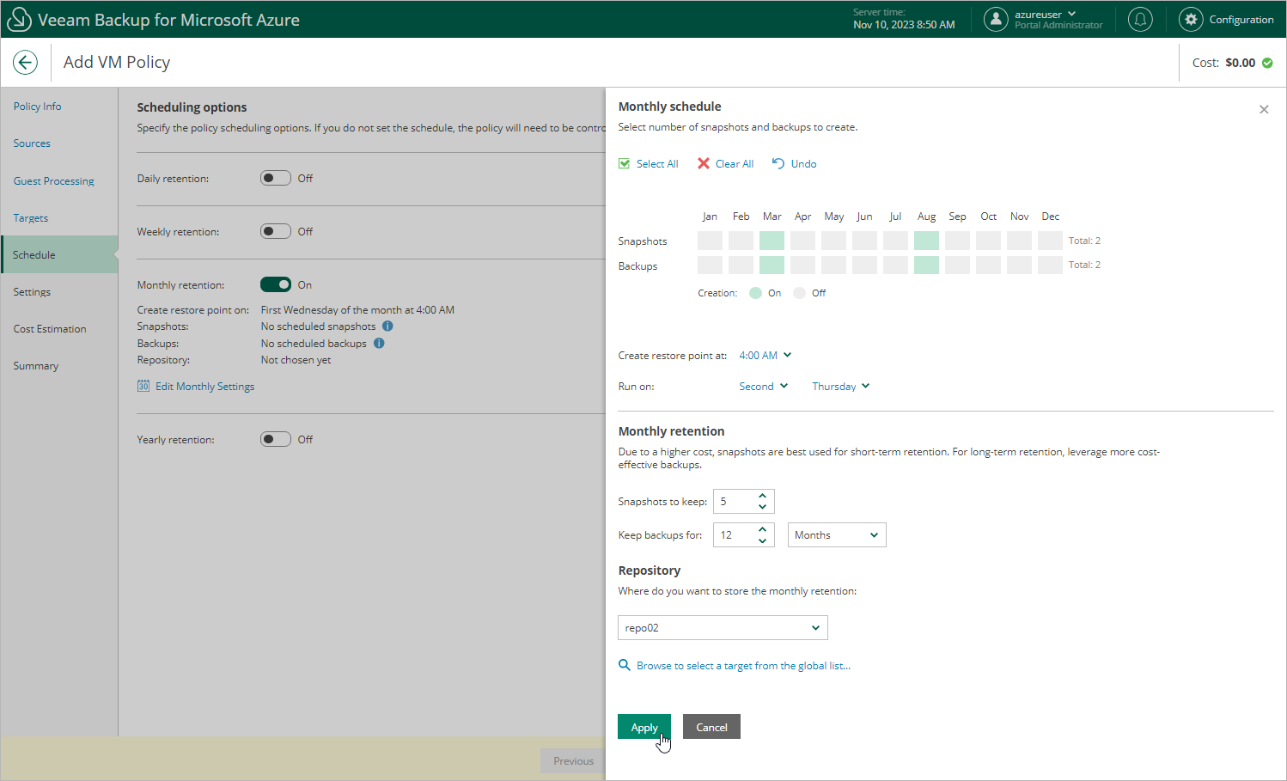Open the notifications bell icon
1287x781 pixels.
(x=1140, y=19)
